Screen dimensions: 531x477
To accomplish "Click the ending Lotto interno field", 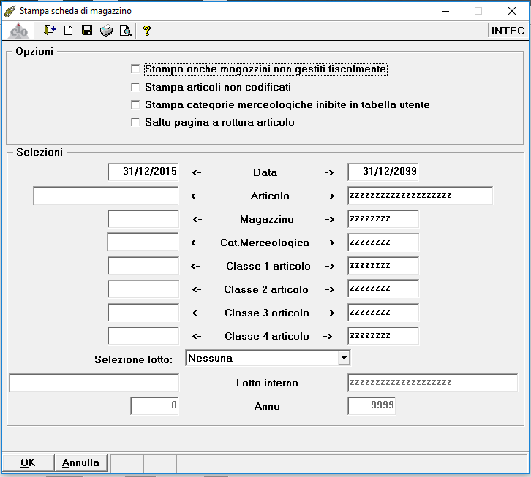I will point(432,383).
